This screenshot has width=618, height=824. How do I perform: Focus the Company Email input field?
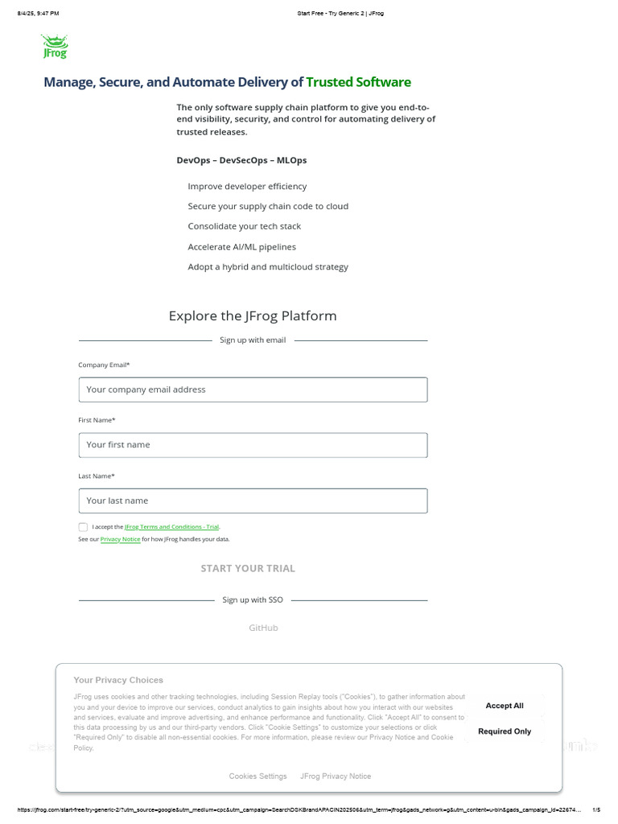click(x=253, y=389)
